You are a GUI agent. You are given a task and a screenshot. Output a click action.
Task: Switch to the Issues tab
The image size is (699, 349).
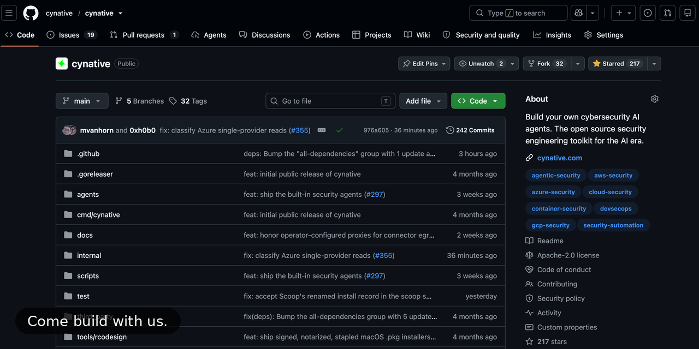coord(71,35)
